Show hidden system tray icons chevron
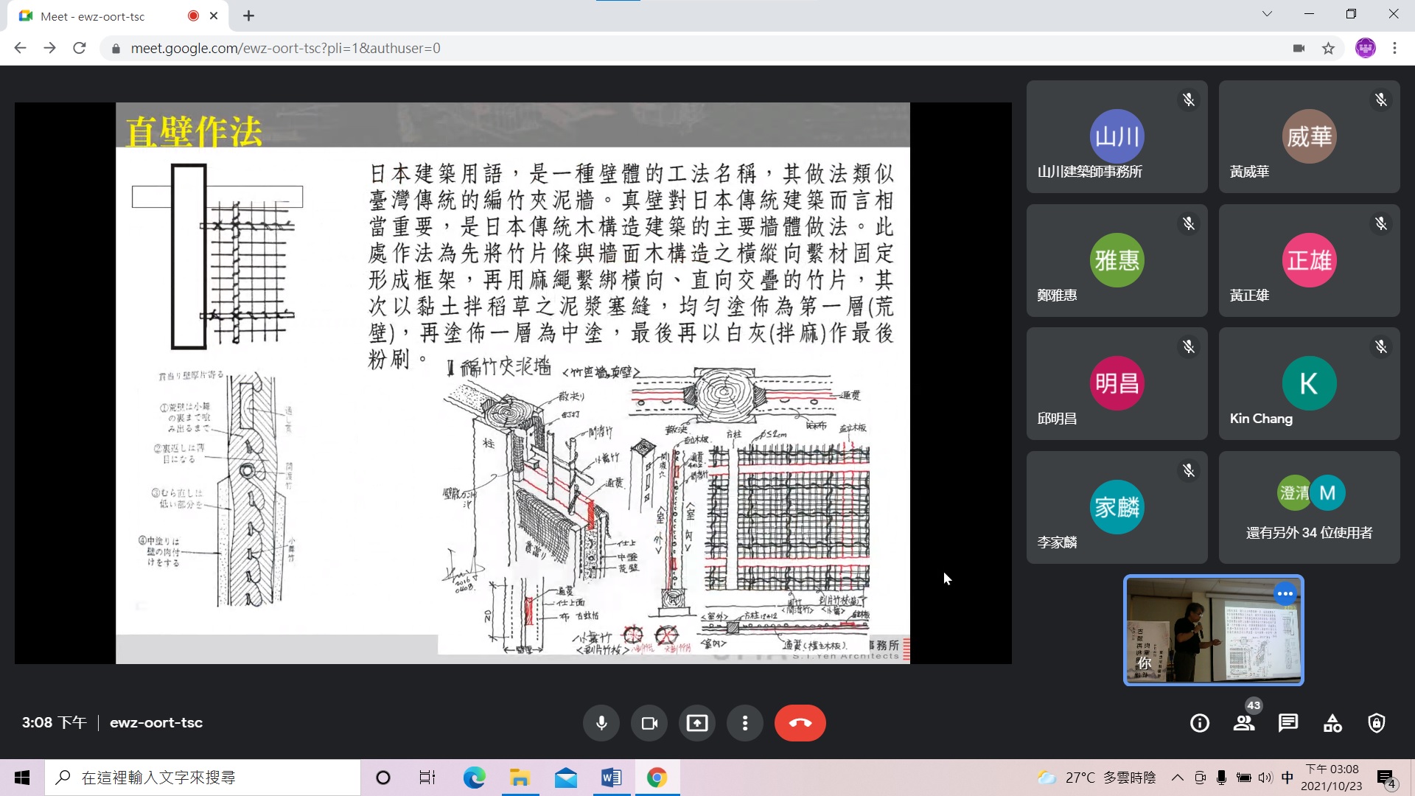 coord(1177,778)
